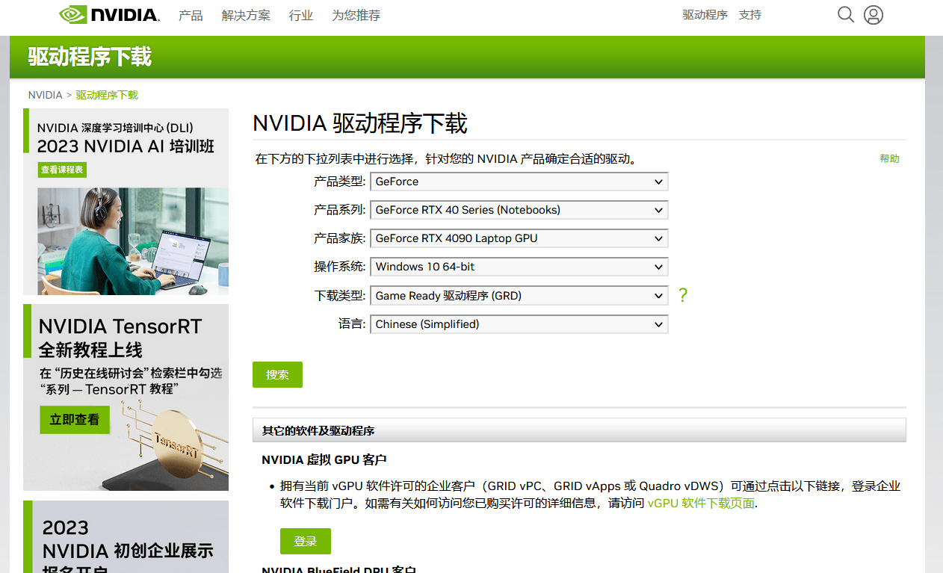This screenshot has height=573, width=943.
Task: Click 立即查看 on TensorRT banner
Action: click(x=74, y=420)
